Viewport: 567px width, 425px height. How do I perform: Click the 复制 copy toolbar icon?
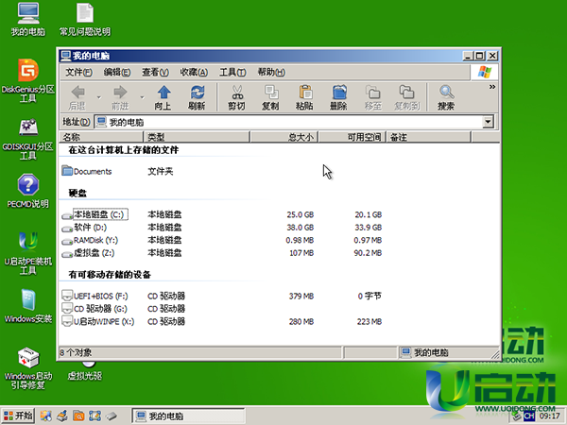[271, 97]
